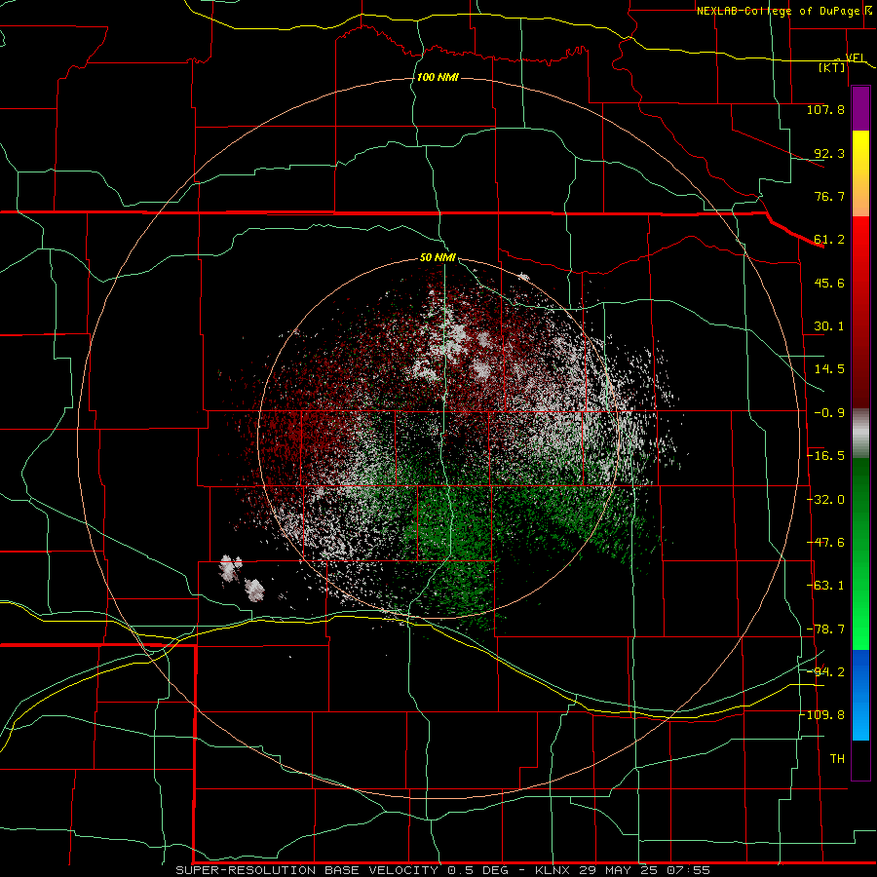Pick the grey near-zero segment of the color bar
The height and width of the screenshot is (877, 877).
[x=860, y=434]
